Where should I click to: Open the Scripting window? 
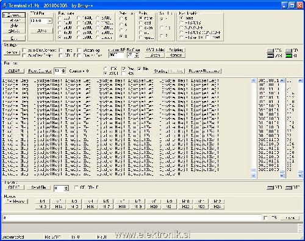[176, 50]
